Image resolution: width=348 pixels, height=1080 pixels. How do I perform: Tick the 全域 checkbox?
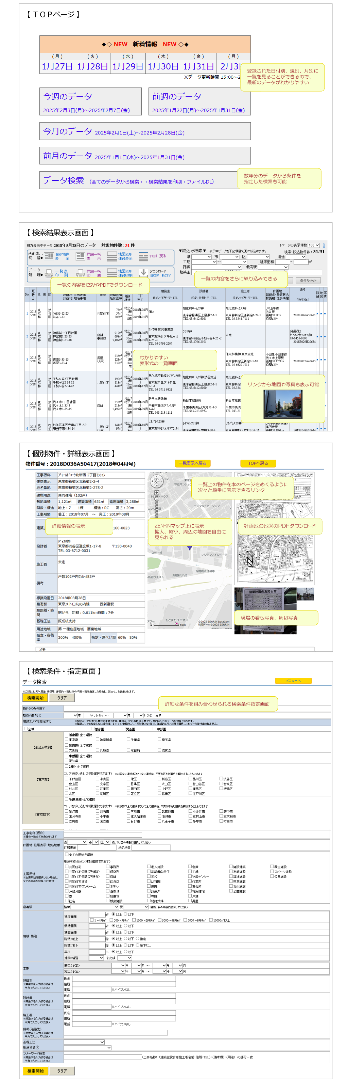point(25,729)
